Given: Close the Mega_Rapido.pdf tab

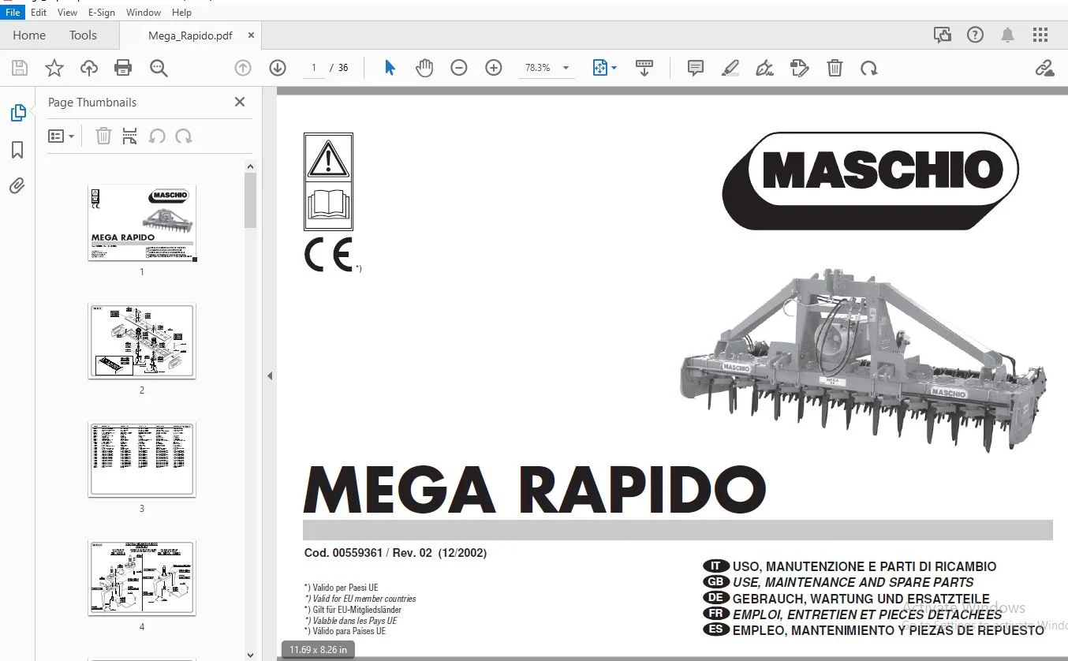Looking at the screenshot, I should (x=251, y=35).
